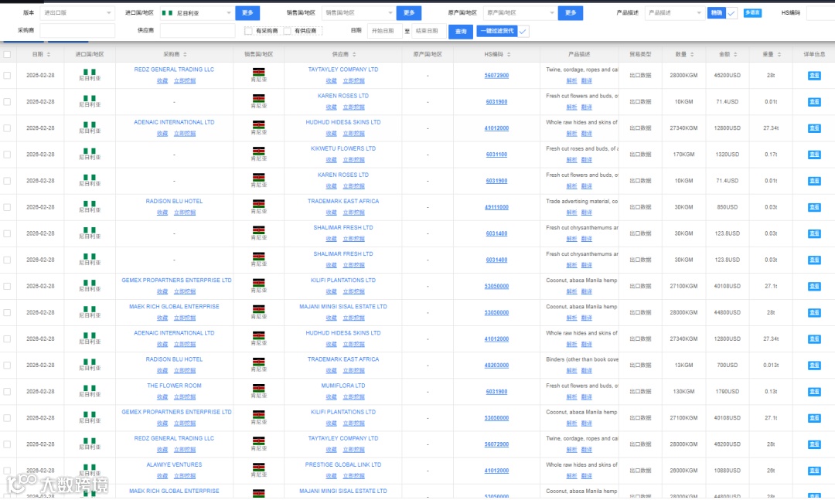The image size is (835, 500).
Task: Open 查看 details for HS 49111000 row
Action: (x=814, y=207)
